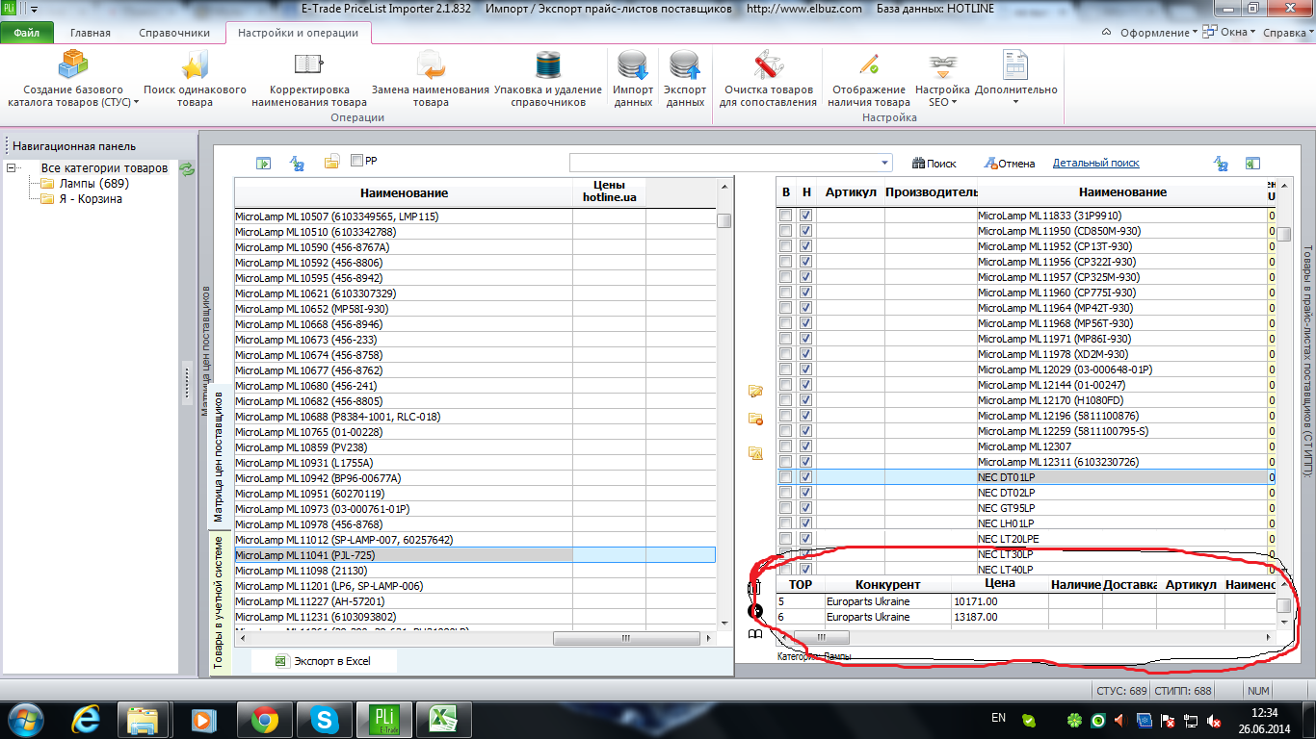Open Отображение наличия товара setting
Screen dimensions: 1316x739
click(x=868, y=65)
